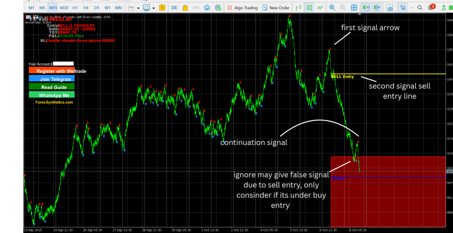The width and height of the screenshot is (453, 233).
Task: Open the VPS cloud icon
Action: [207, 8]
